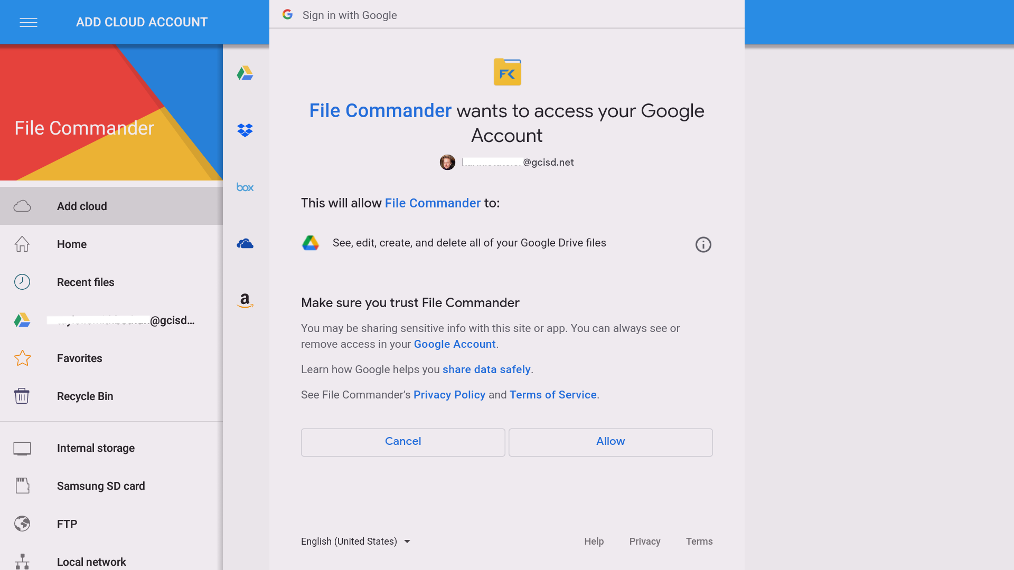Click the File Commander app icon
The width and height of the screenshot is (1014, 570).
tap(506, 72)
